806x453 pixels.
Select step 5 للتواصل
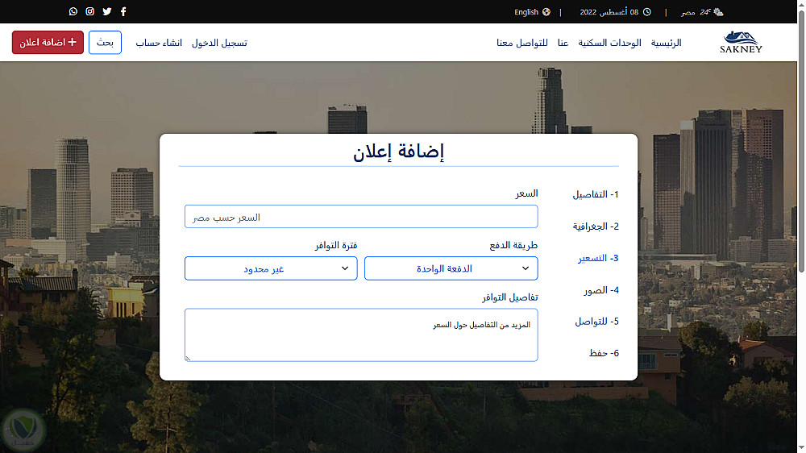(x=596, y=322)
